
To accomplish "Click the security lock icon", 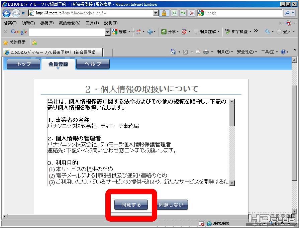I will click(164, 13).
